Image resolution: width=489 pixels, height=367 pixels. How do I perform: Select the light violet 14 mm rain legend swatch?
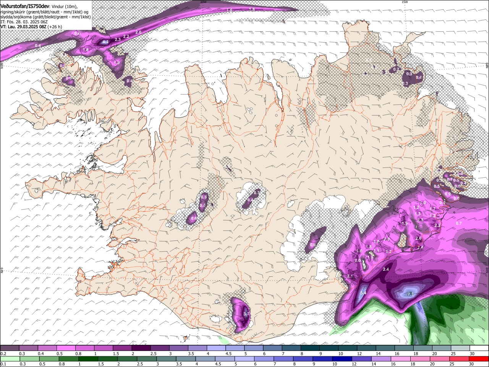coord(381,359)
